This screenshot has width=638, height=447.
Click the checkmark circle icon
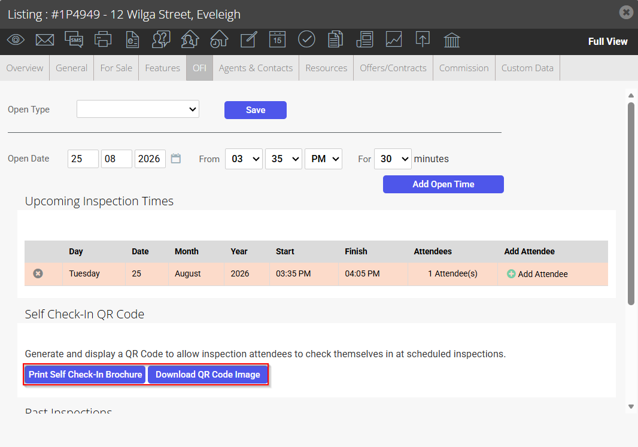click(306, 40)
